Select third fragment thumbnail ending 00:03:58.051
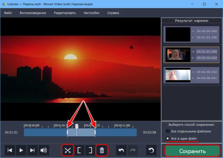 tap(178, 75)
